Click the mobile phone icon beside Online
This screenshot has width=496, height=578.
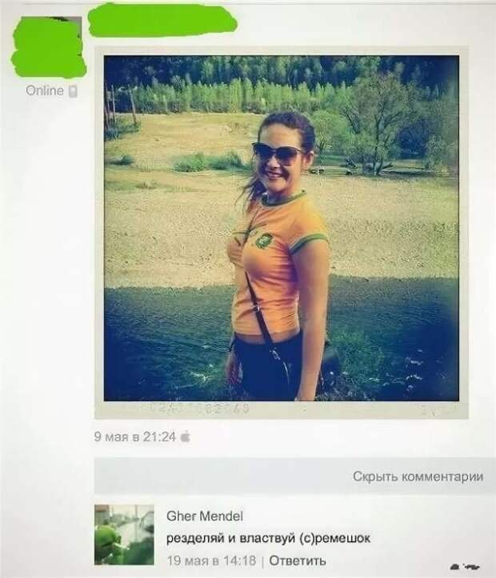tap(73, 91)
